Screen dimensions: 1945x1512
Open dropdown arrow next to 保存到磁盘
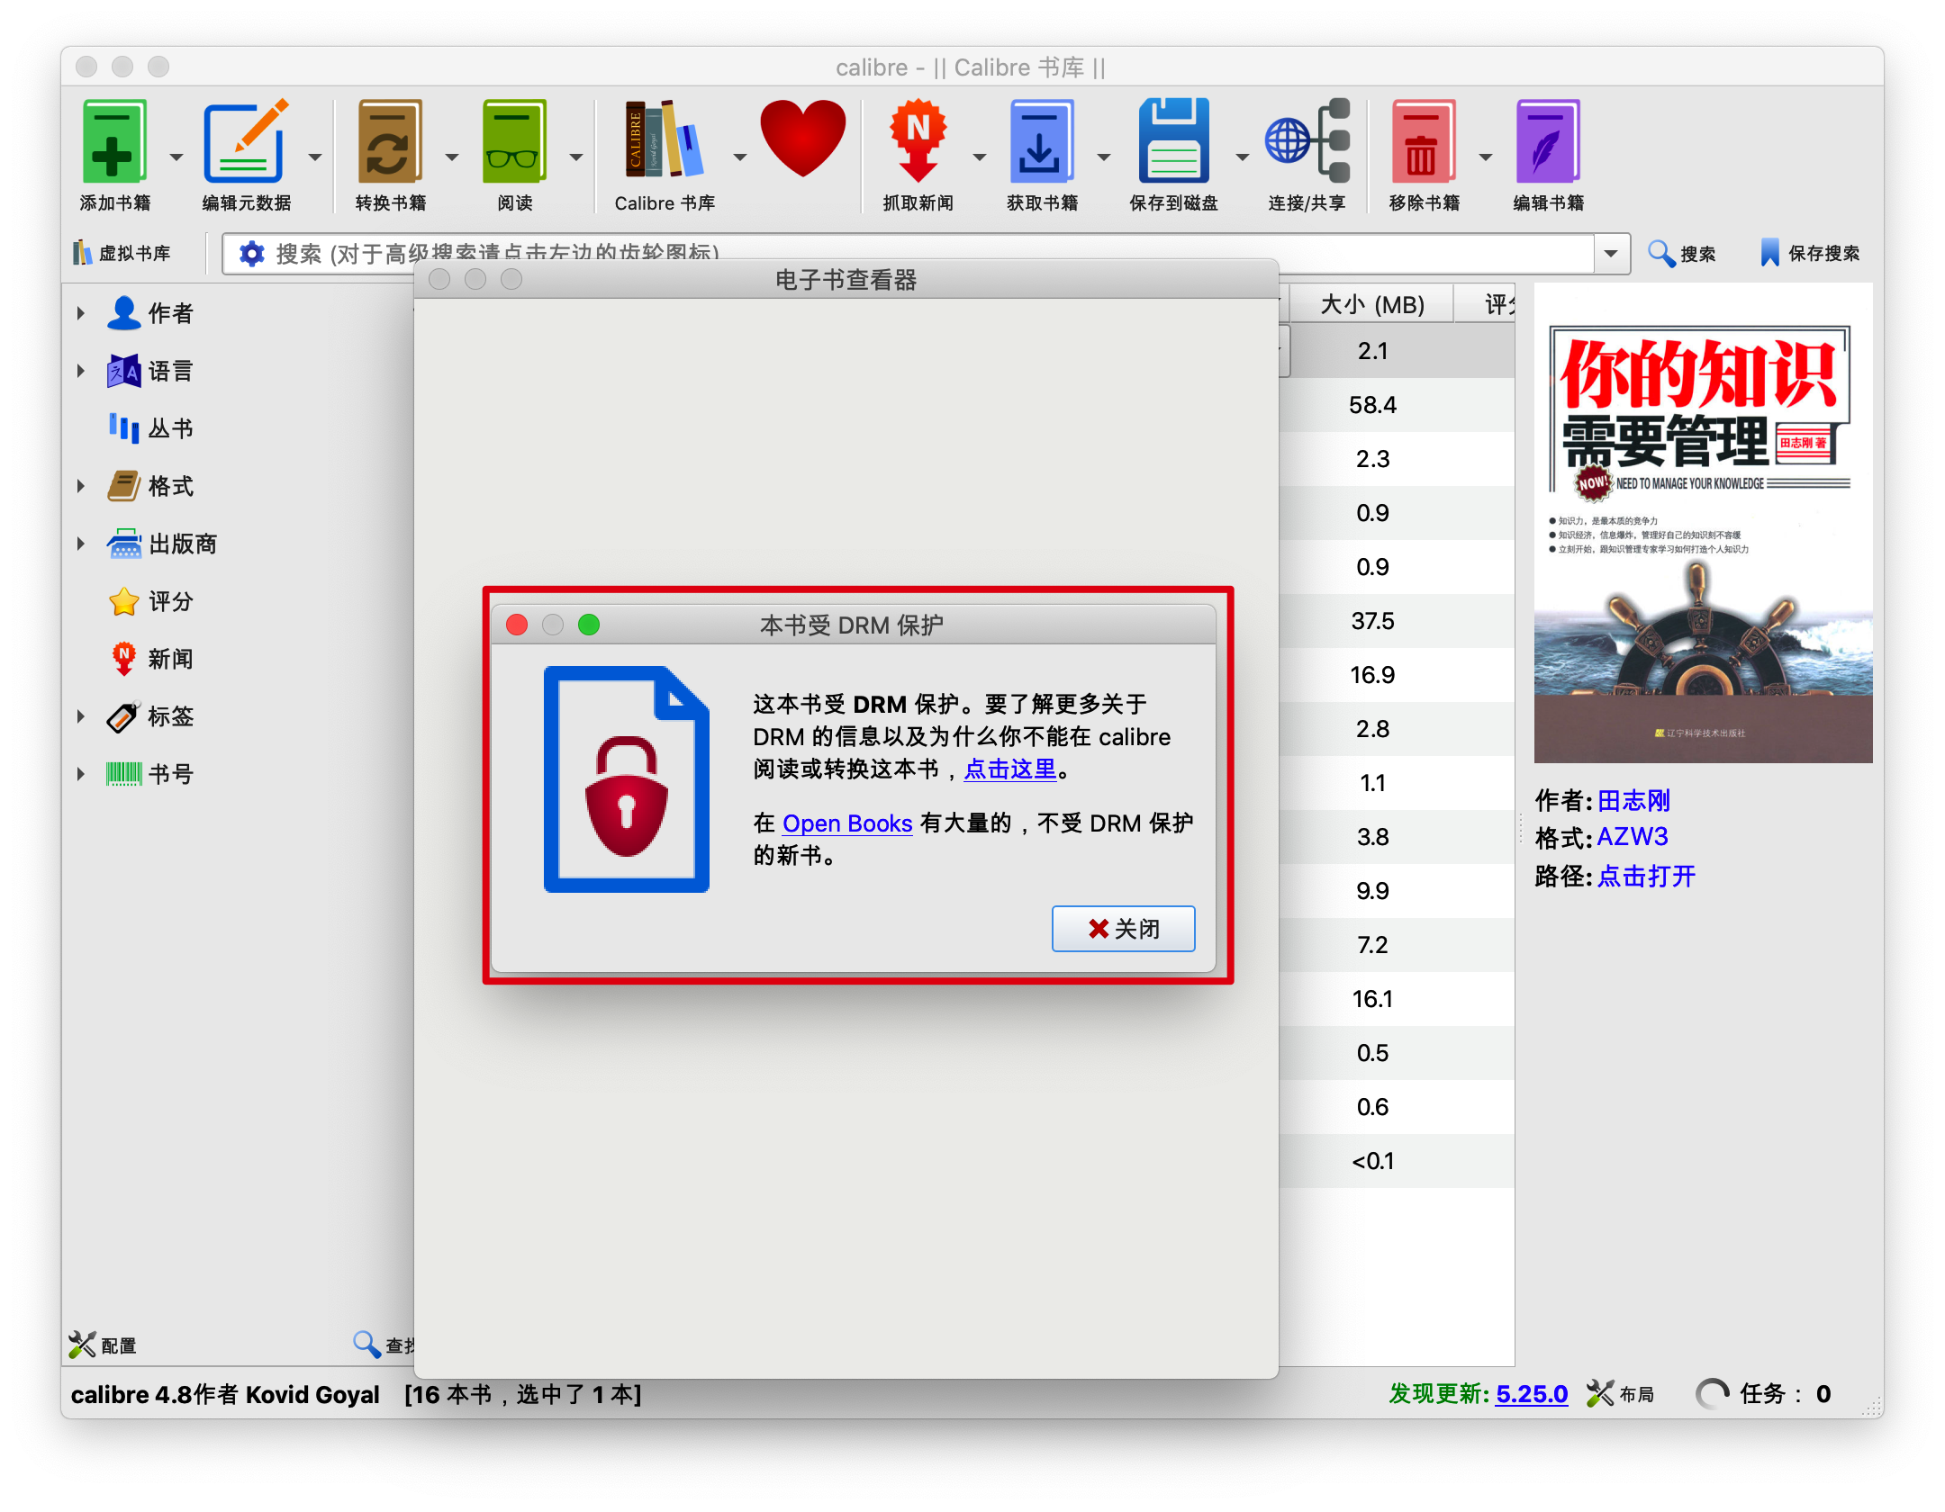(1243, 157)
